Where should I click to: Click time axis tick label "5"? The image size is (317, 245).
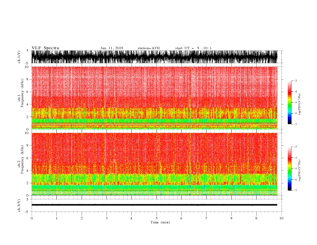pyautogui.click(x=156, y=218)
